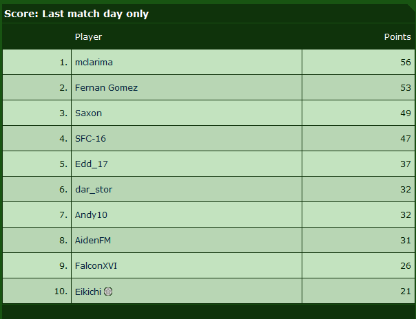The width and height of the screenshot is (416, 319).
Task: Open Fernan Gomez player link
Action: pyautogui.click(x=106, y=87)
